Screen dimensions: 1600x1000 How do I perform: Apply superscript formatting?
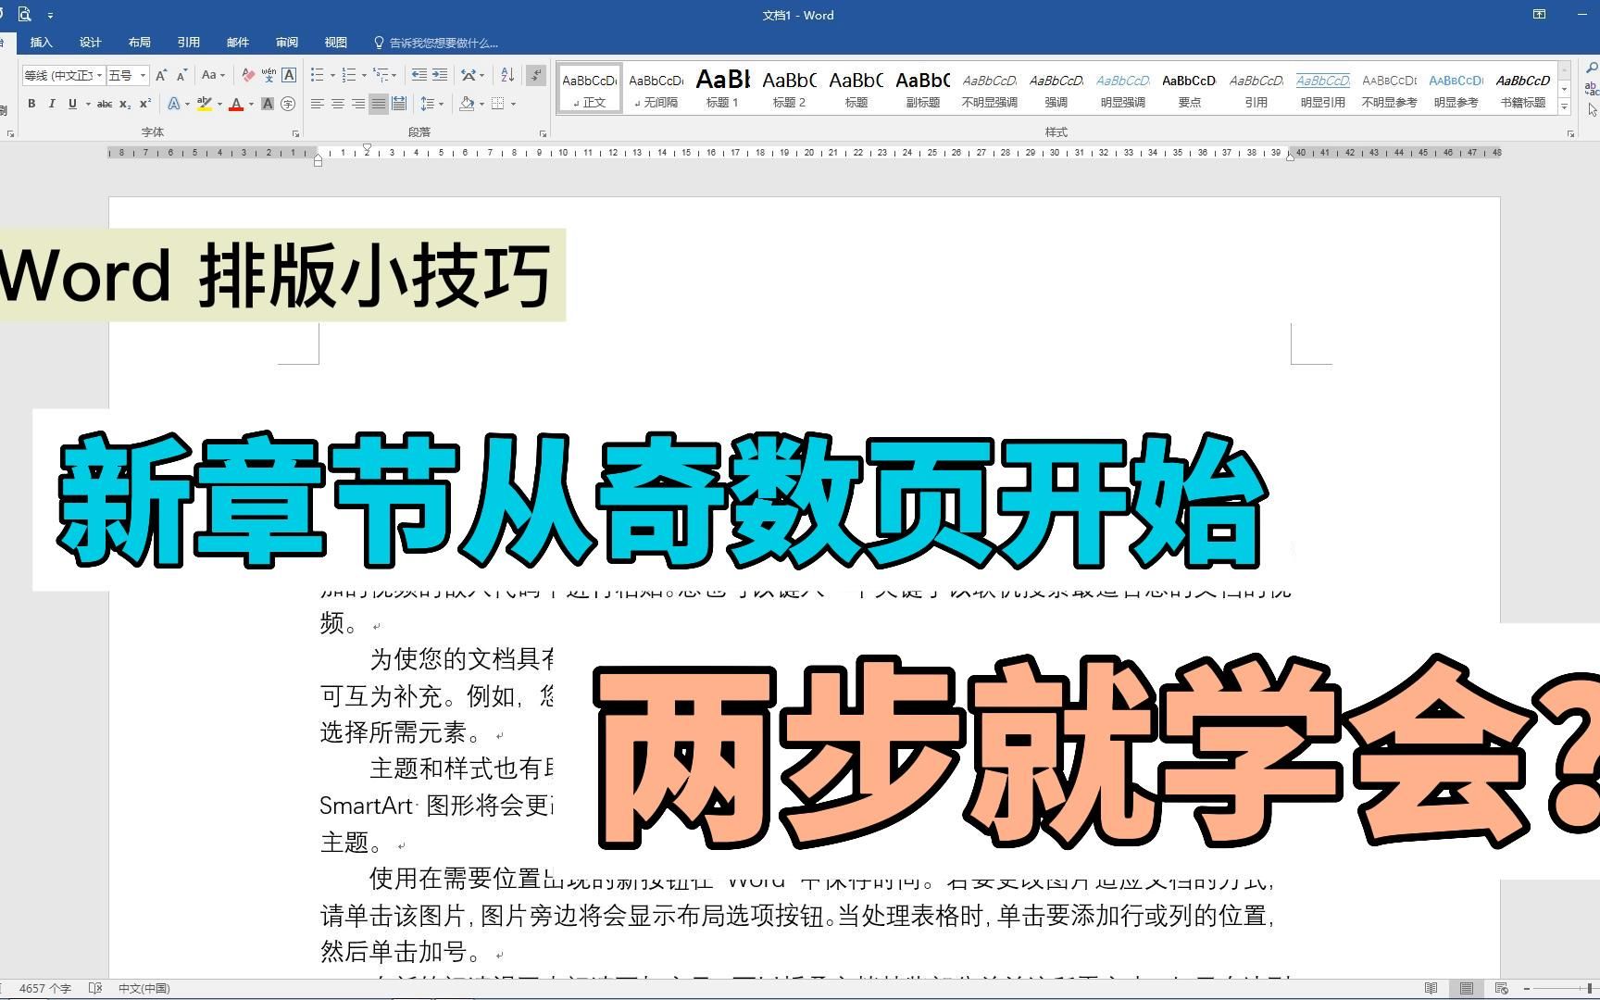[144, 104]
